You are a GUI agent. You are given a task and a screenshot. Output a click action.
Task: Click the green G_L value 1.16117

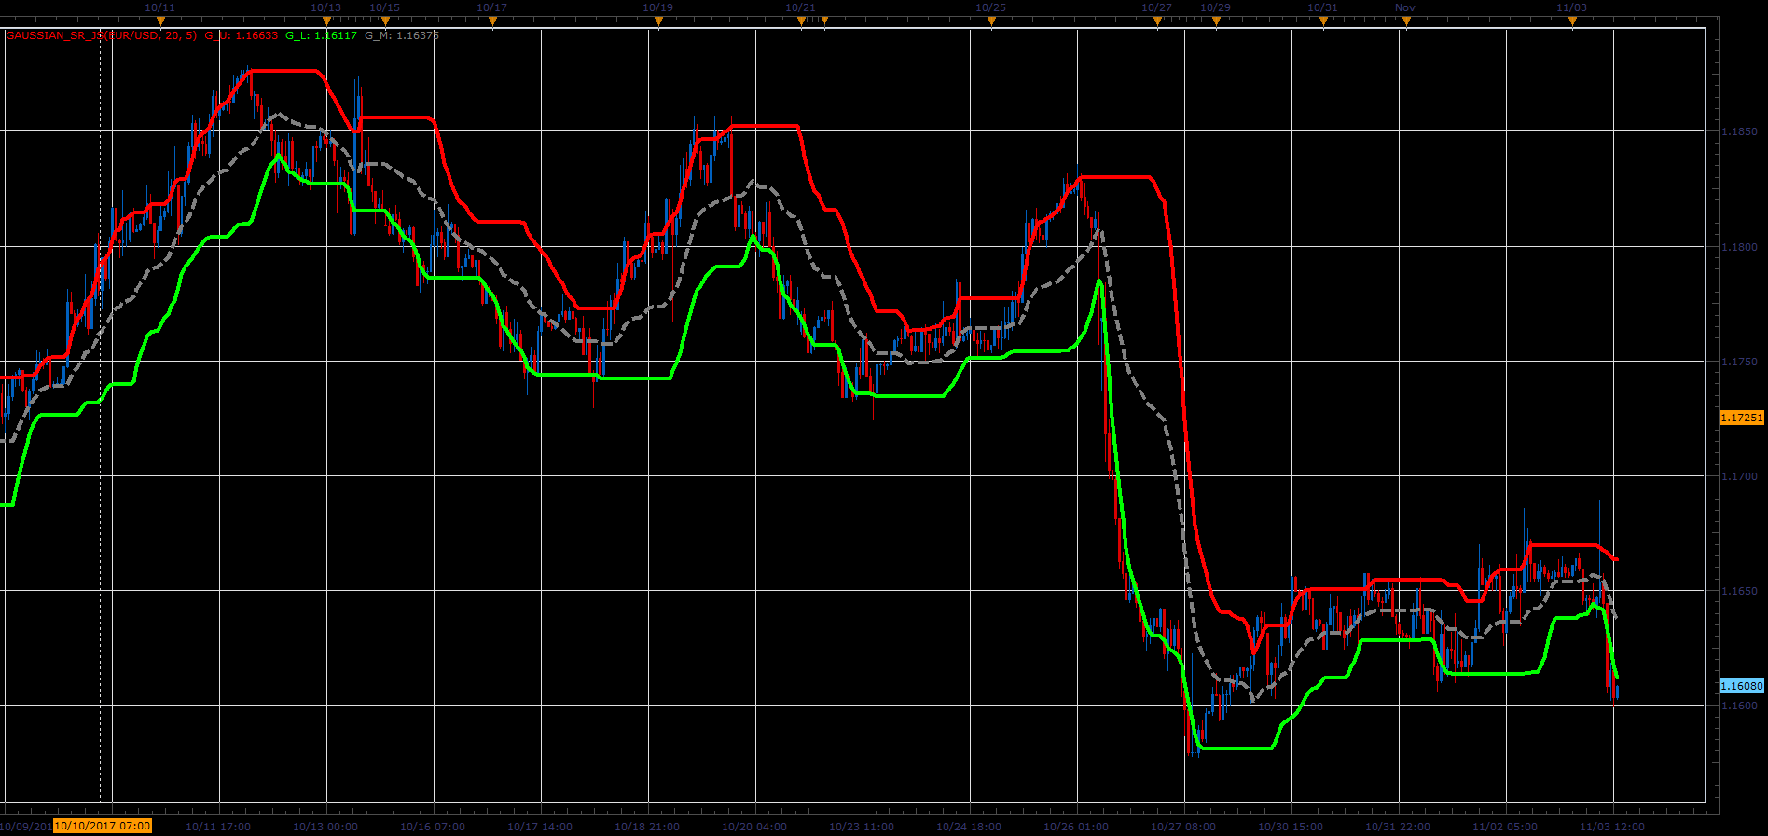[x=321, y=35]
